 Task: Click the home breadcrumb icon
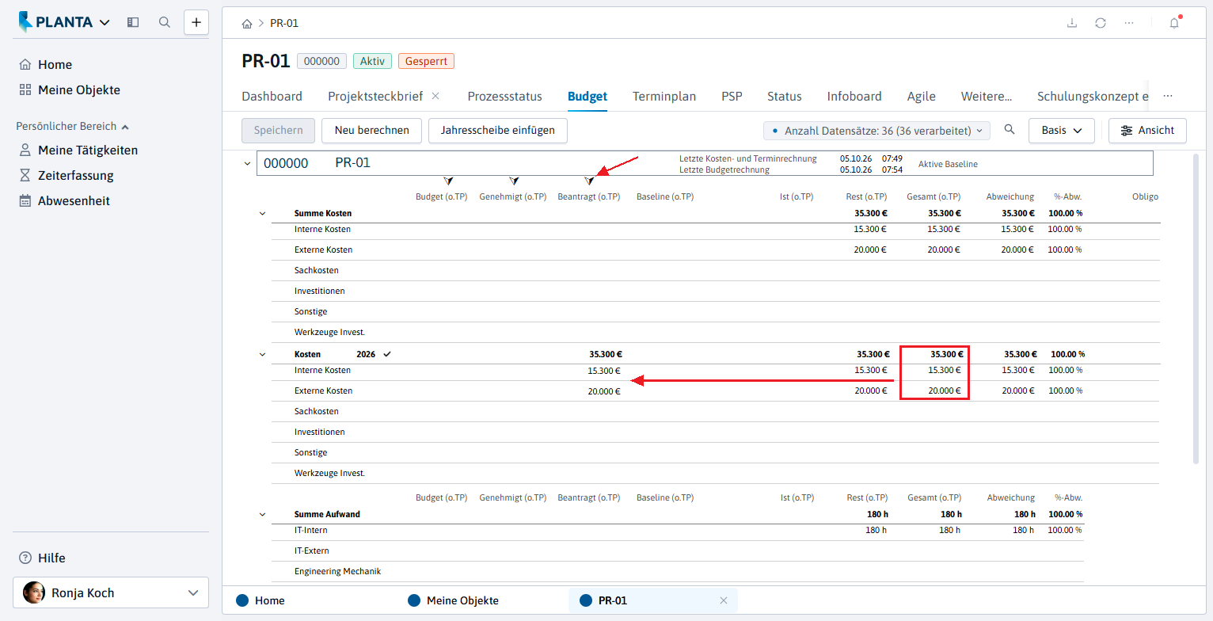(x=247, y=24)
